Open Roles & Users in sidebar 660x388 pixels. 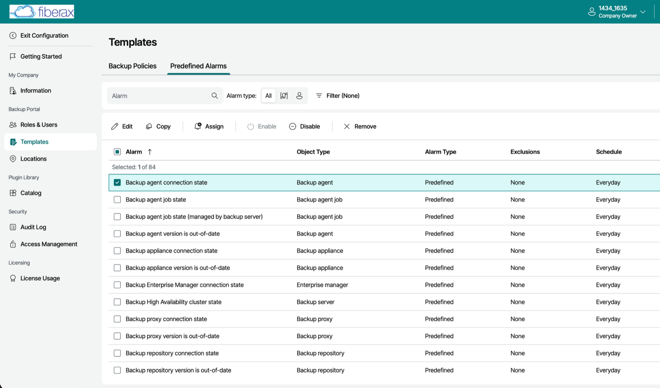tap(39, 125)
